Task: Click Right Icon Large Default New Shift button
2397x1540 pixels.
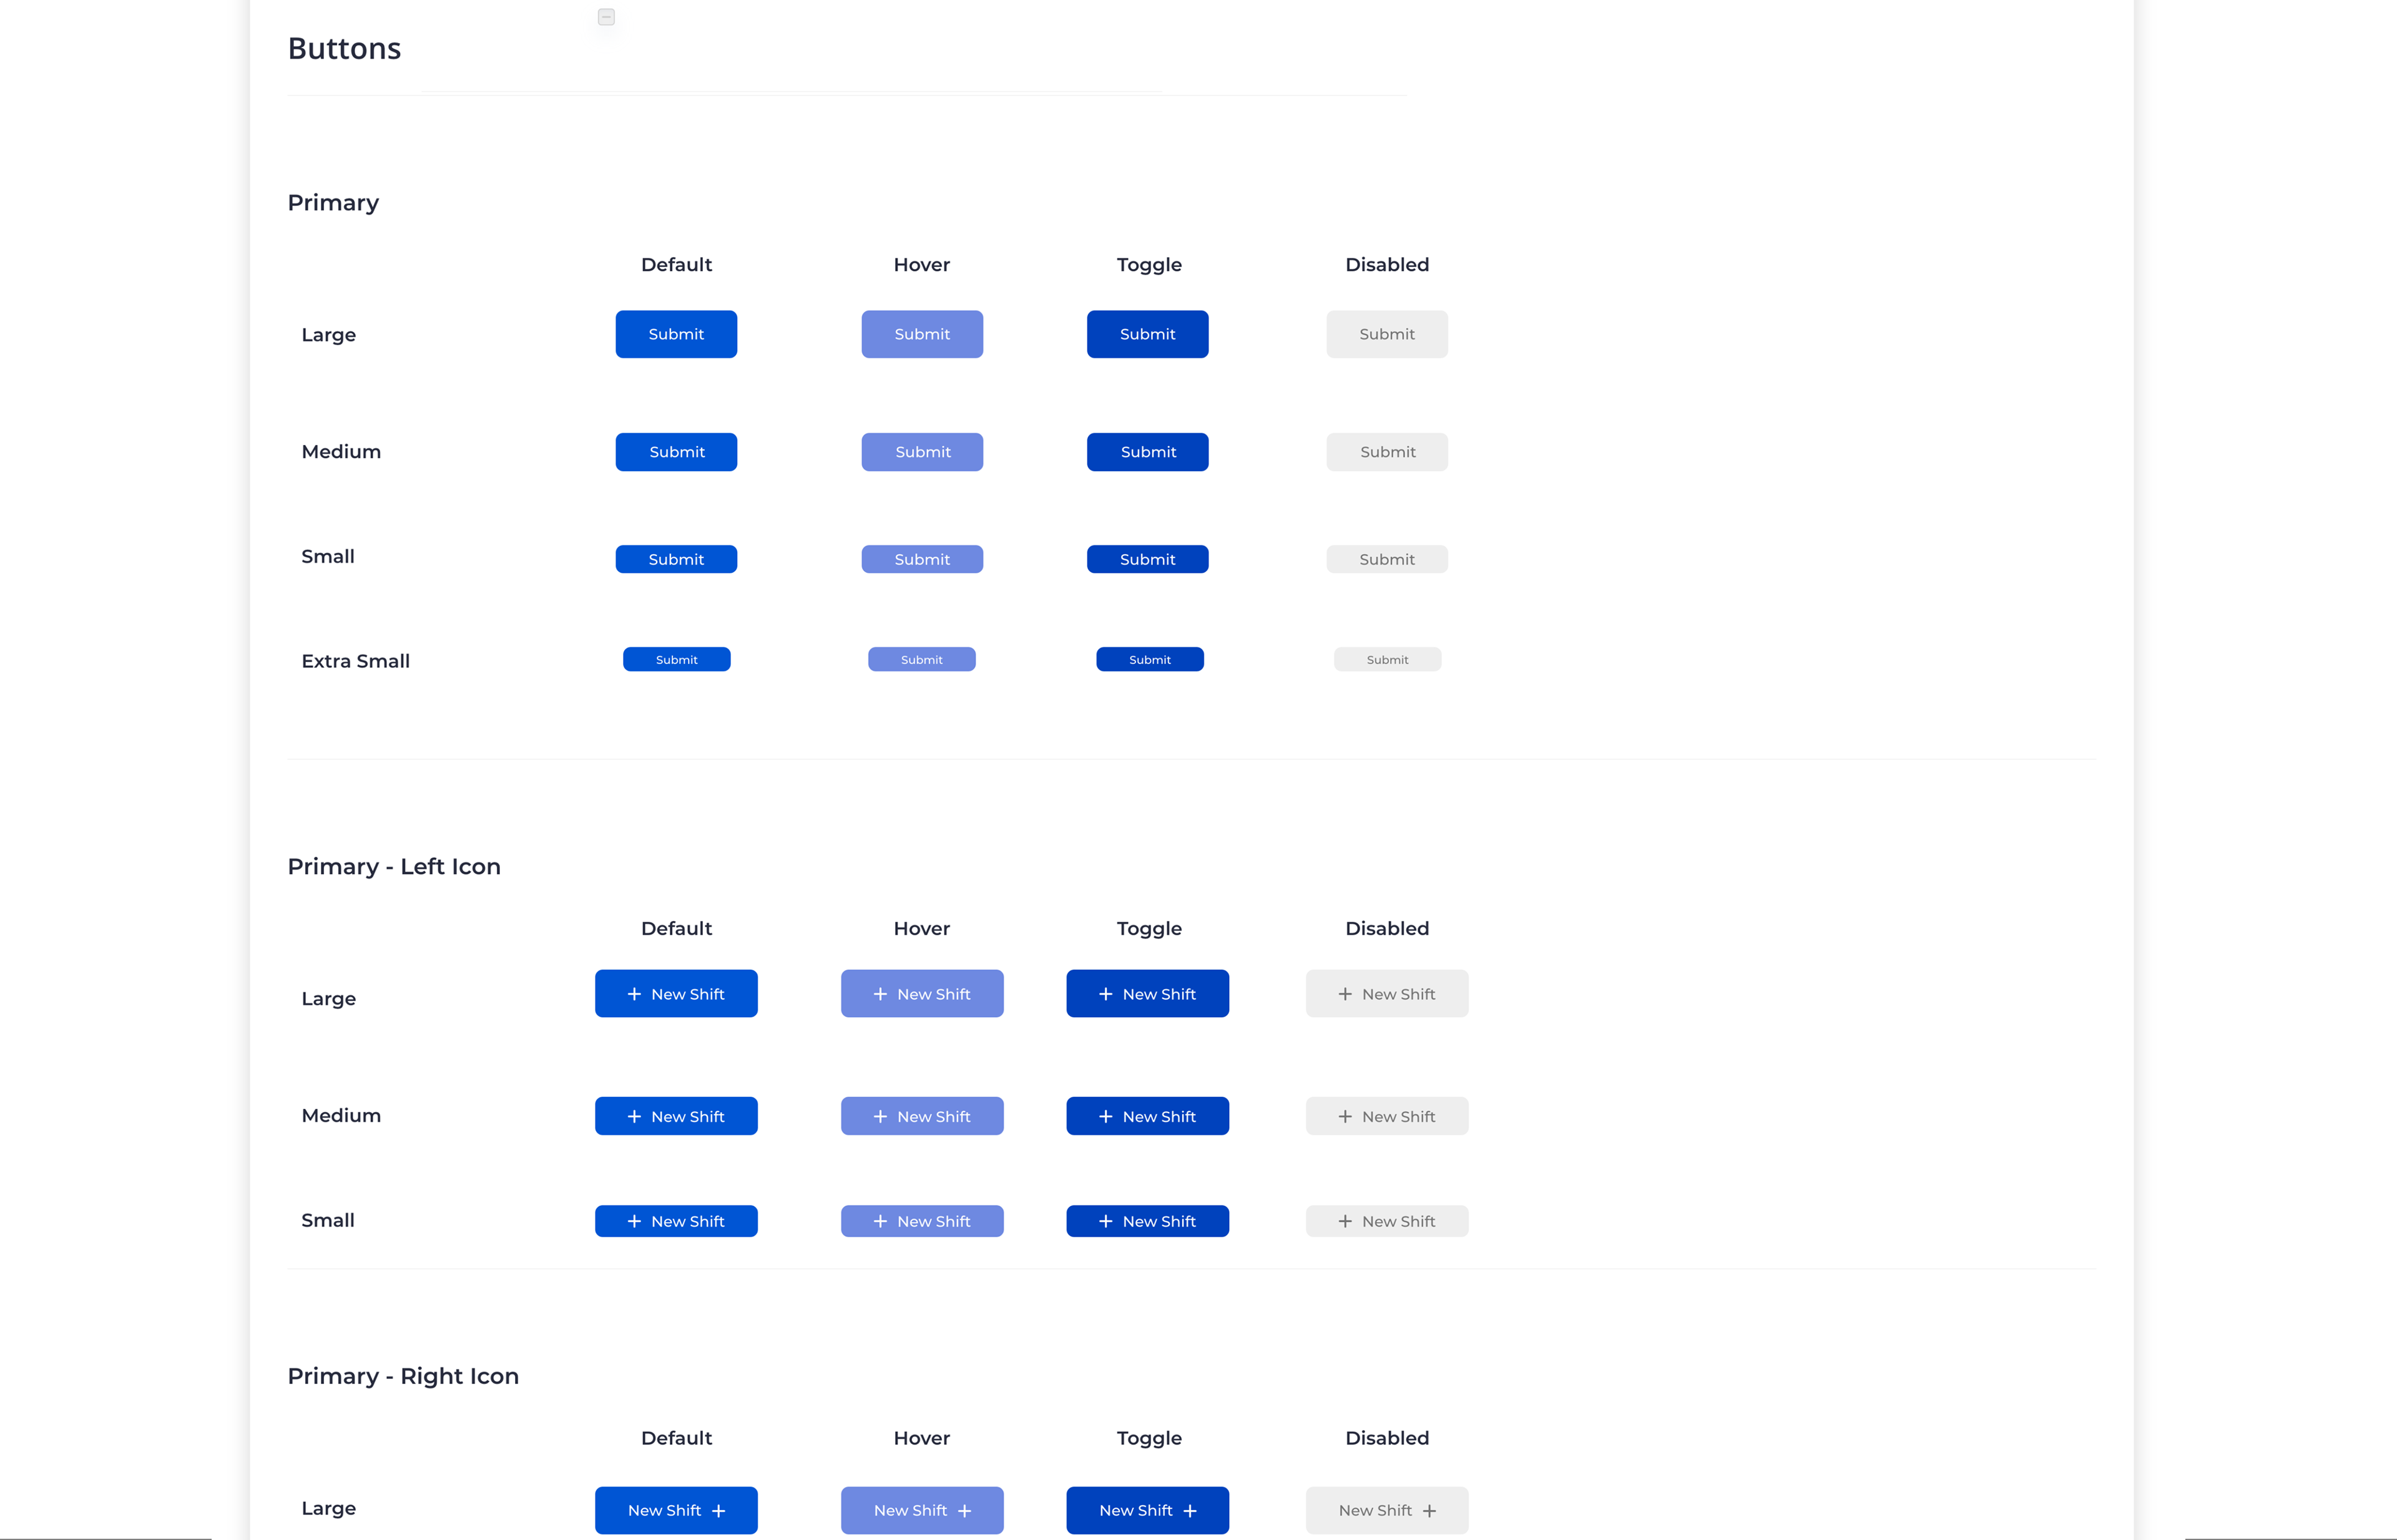Action: [x=676, y=1510]
